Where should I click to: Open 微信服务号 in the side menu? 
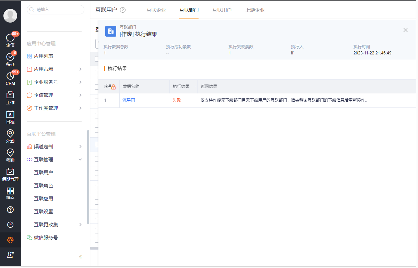(x=46, y=238)
